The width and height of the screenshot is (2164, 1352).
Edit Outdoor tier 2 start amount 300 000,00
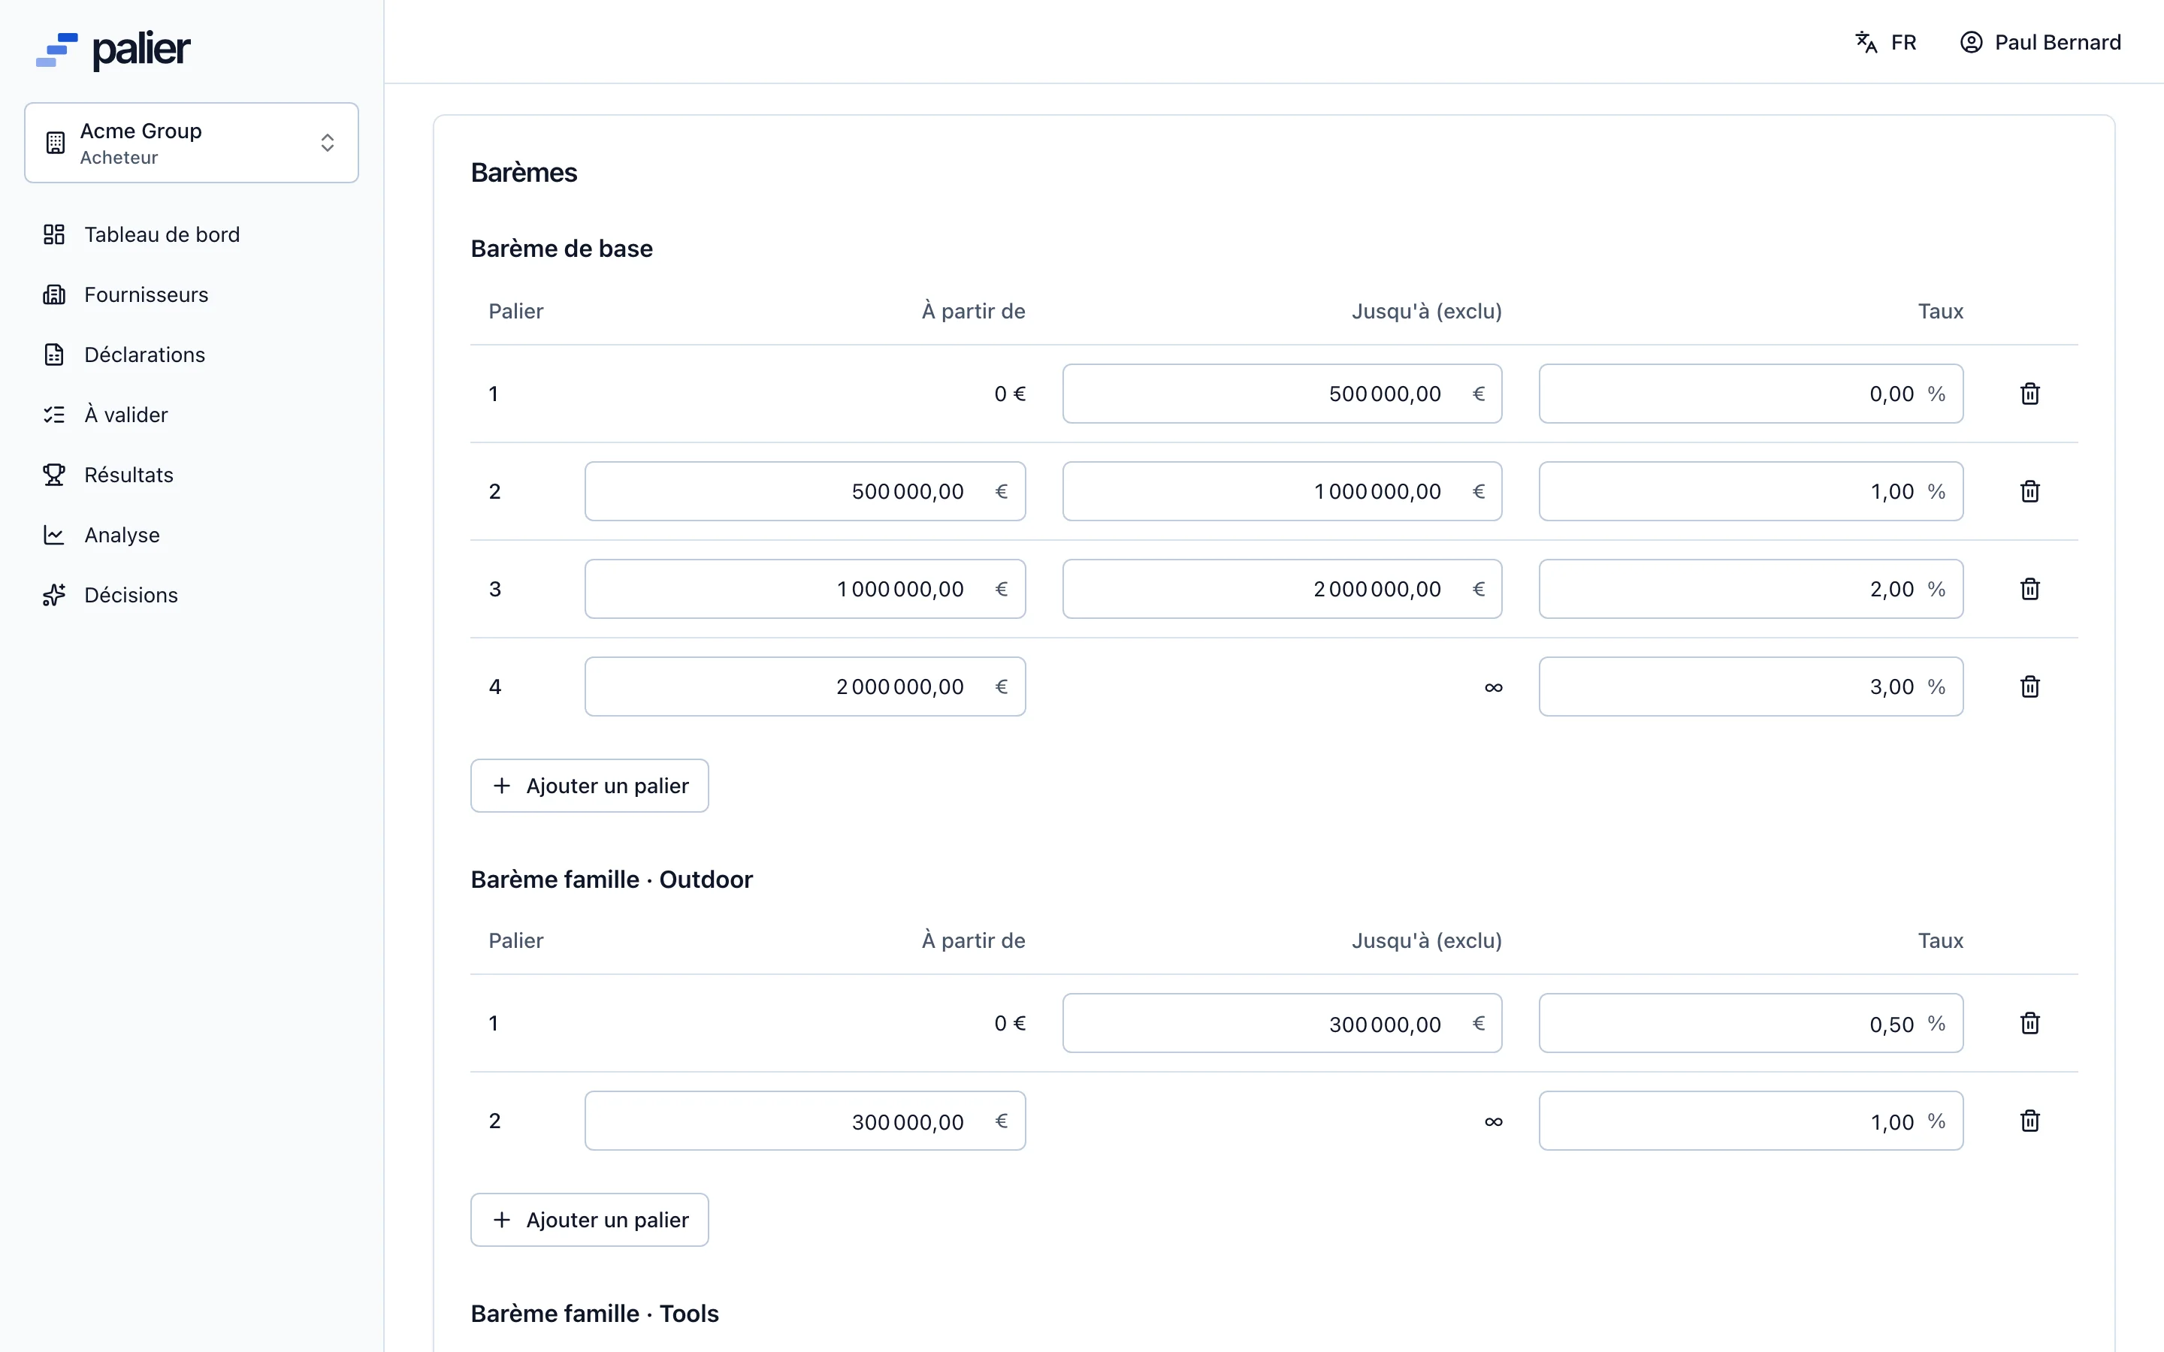[805, 1121]
